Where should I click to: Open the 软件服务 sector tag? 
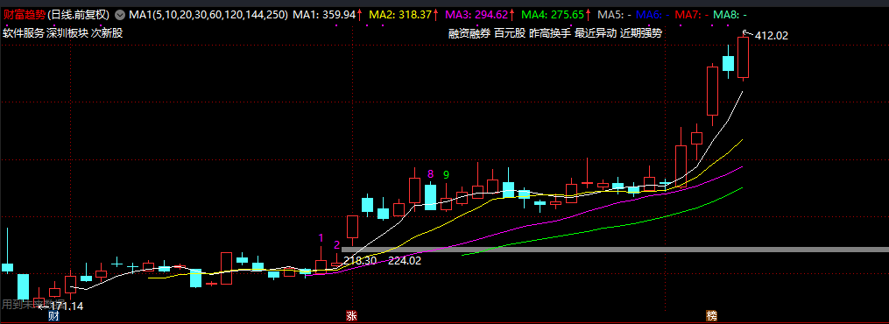24,33
